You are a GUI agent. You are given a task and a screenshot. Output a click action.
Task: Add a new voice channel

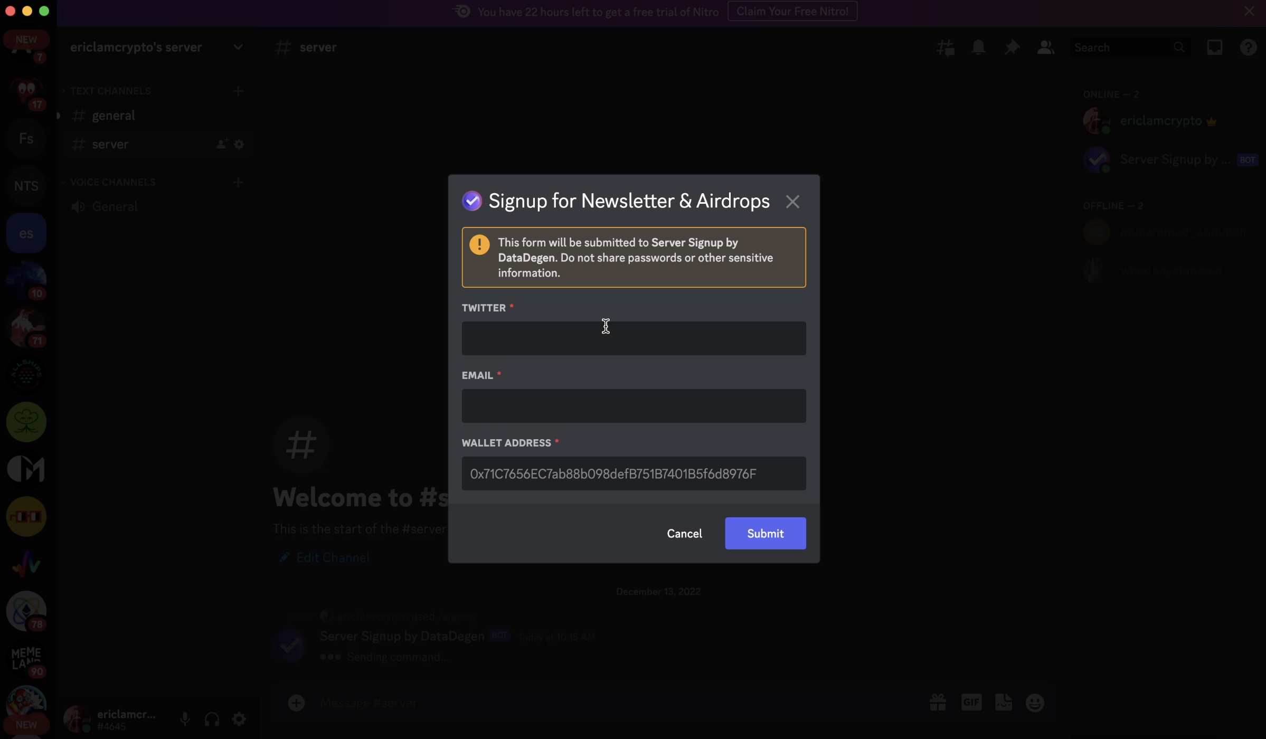[x=238, y=183]
